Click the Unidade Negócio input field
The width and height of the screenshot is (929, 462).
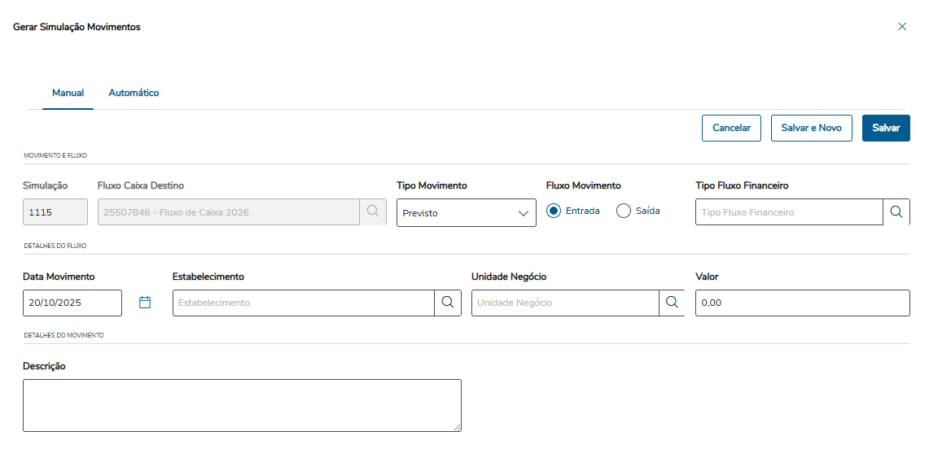564,303
